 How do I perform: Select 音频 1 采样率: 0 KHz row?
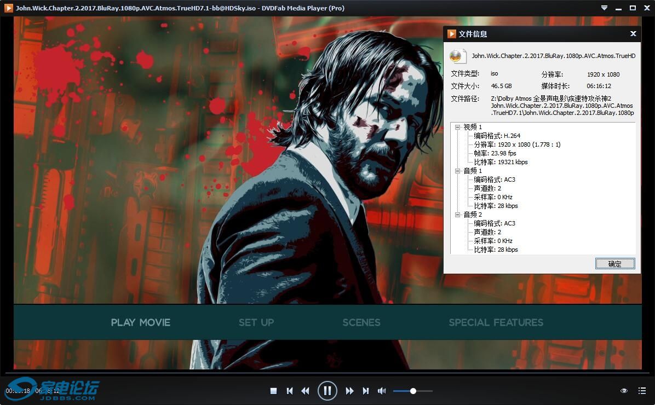[x=493, y=197]
